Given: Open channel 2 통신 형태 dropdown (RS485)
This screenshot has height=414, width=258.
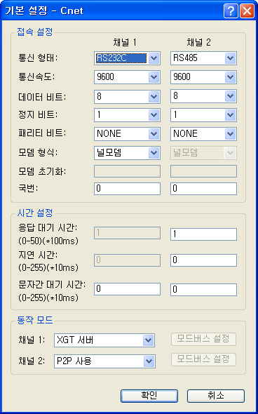Looking at the screenshot, I should pos(203,58).
